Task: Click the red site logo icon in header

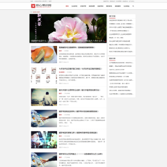Action: (x=33, y=6)
